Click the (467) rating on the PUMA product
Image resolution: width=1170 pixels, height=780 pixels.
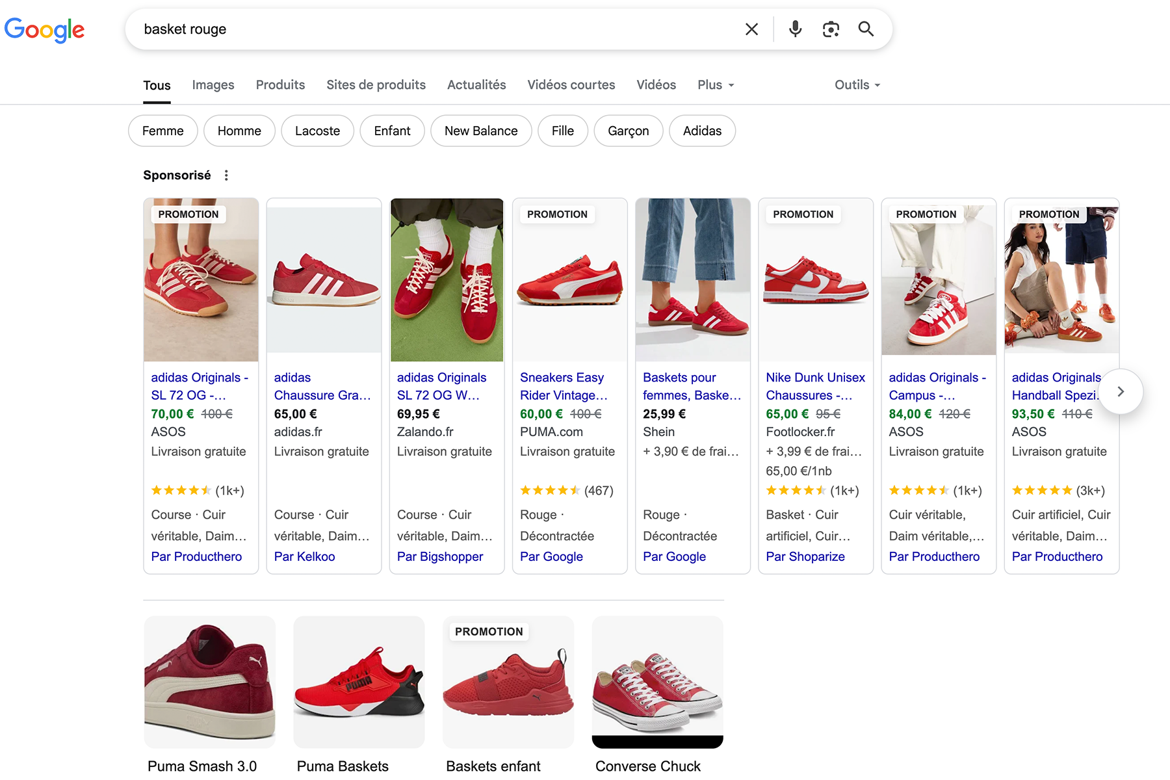(x=599, y=491)
